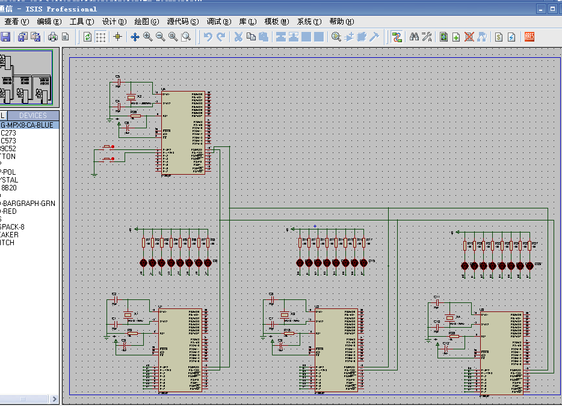Select the MPX8-CA-BLUE device entry
The height and width of the screenshot is (406, 562).
29,125
